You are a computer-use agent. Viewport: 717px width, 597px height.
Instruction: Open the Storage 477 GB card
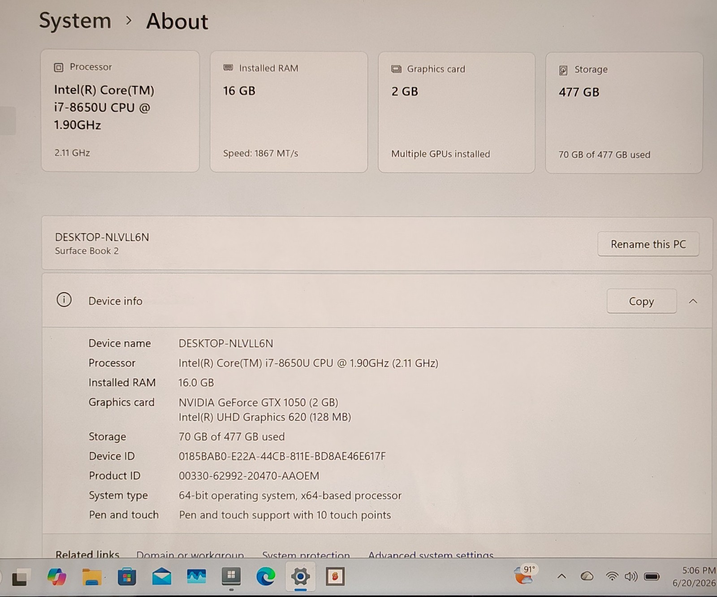tap(624, 113)
